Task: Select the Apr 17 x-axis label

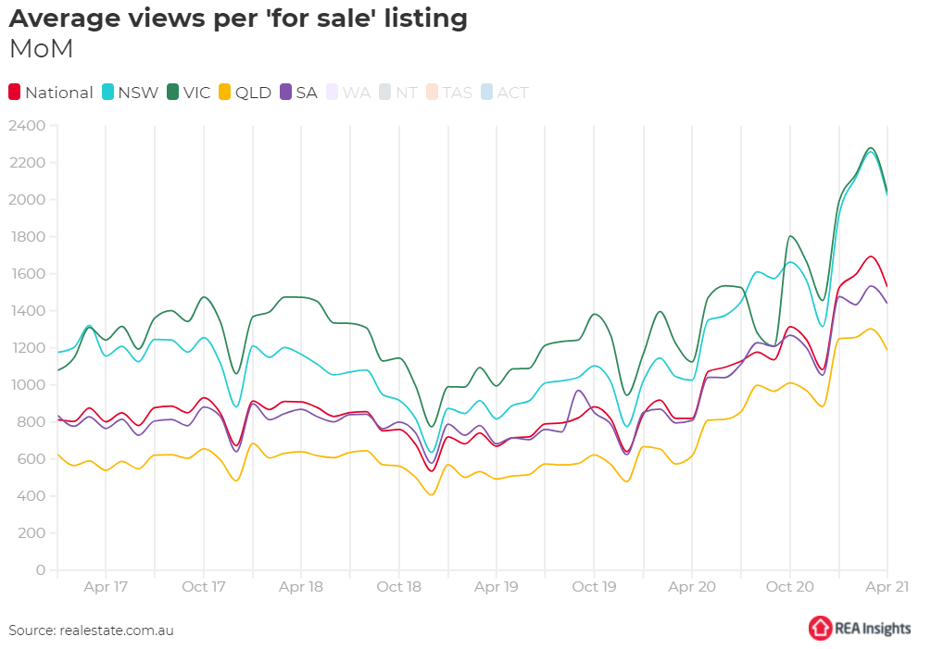Action: 106,587
